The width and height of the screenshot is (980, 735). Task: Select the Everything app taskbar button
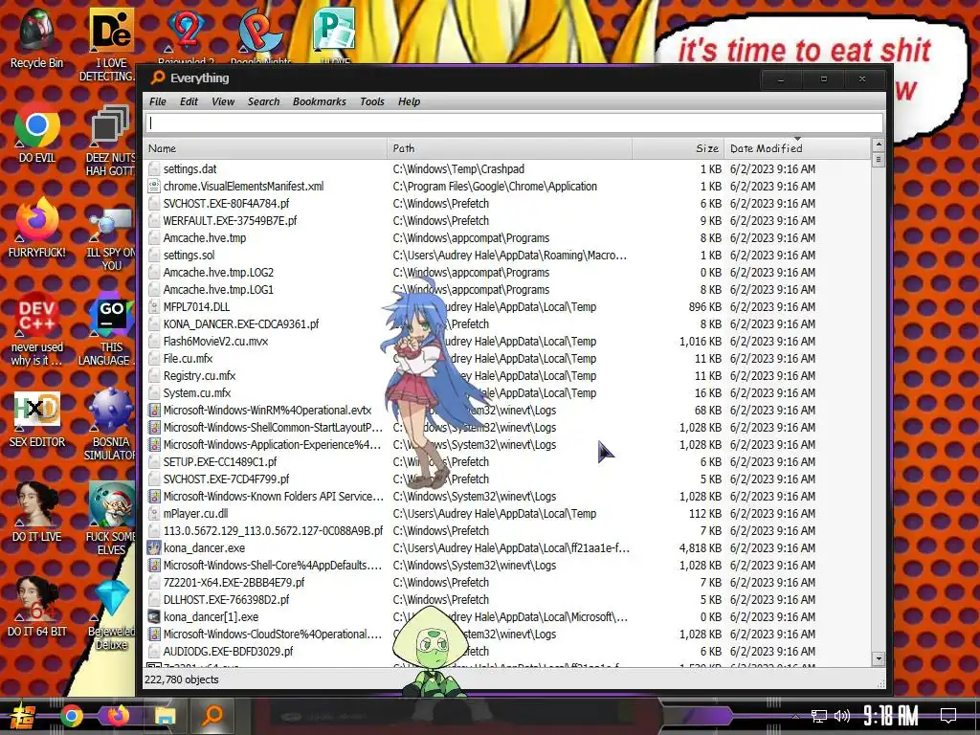(x=212, y=716)
